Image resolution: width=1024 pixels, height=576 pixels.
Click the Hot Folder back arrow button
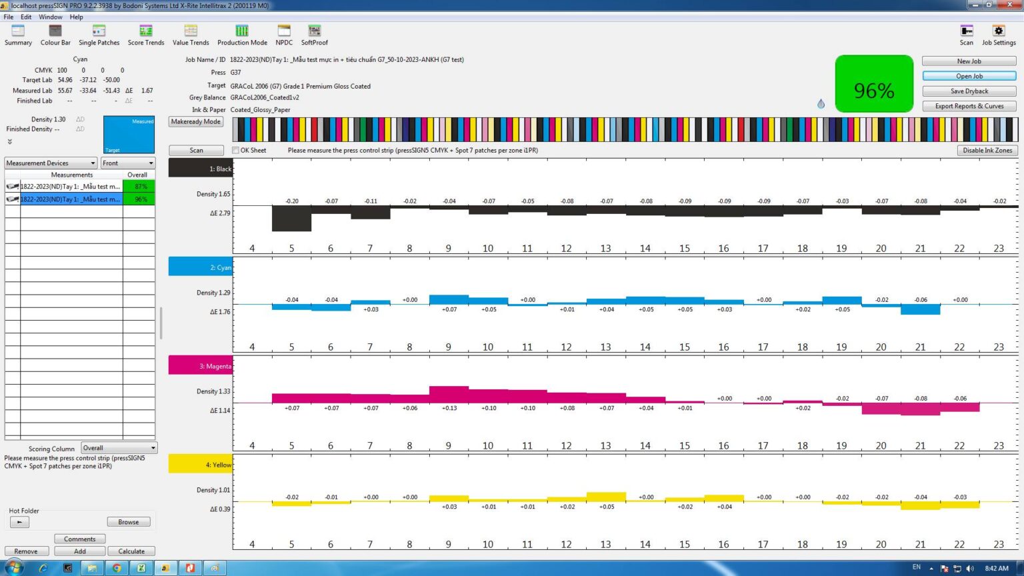click(19, 522)
